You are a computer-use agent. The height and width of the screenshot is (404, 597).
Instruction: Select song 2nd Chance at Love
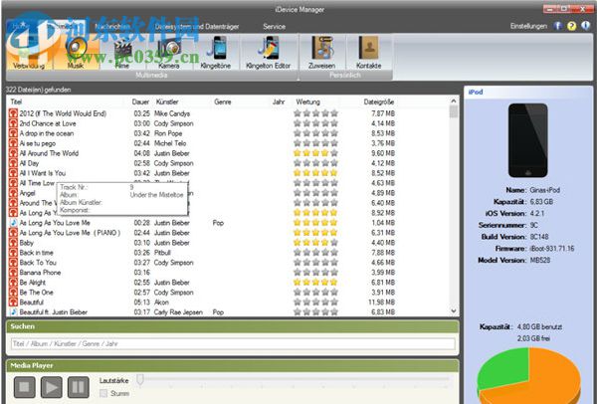[x=48, y=123]
